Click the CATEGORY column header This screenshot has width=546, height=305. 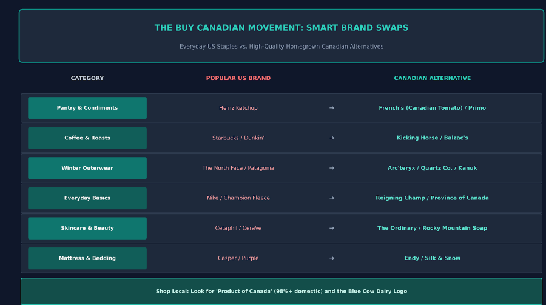87,78
